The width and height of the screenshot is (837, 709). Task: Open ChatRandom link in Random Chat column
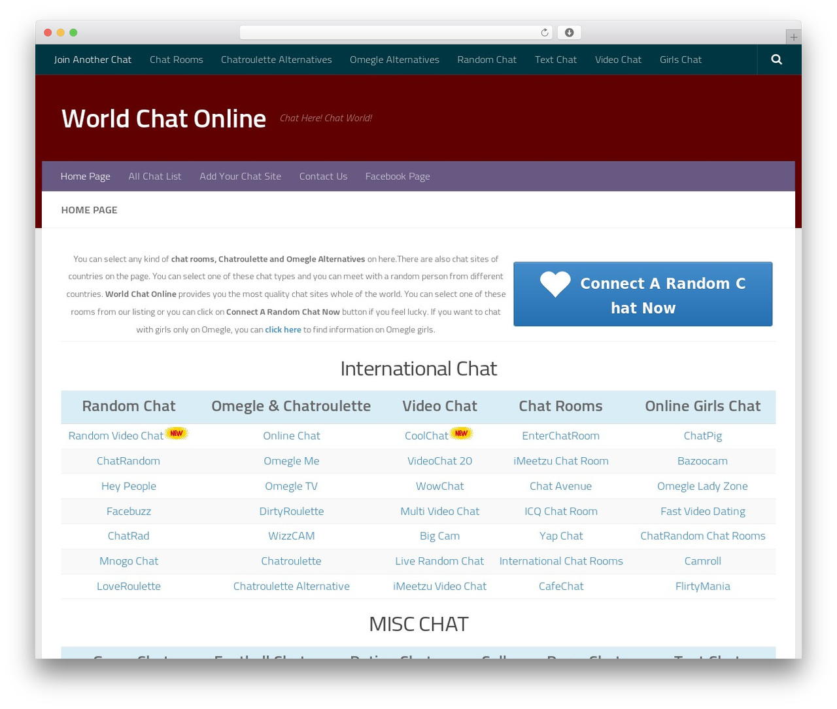[128, 461]
